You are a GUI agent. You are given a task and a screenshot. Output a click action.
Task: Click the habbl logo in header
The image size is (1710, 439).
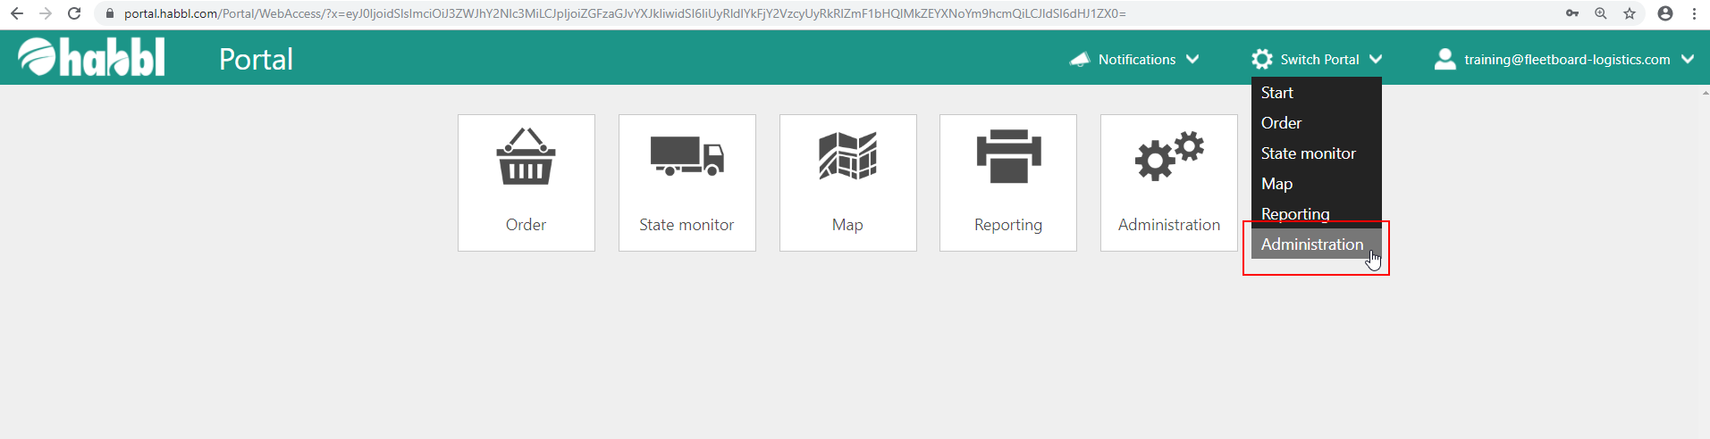[x=91, y=58]
